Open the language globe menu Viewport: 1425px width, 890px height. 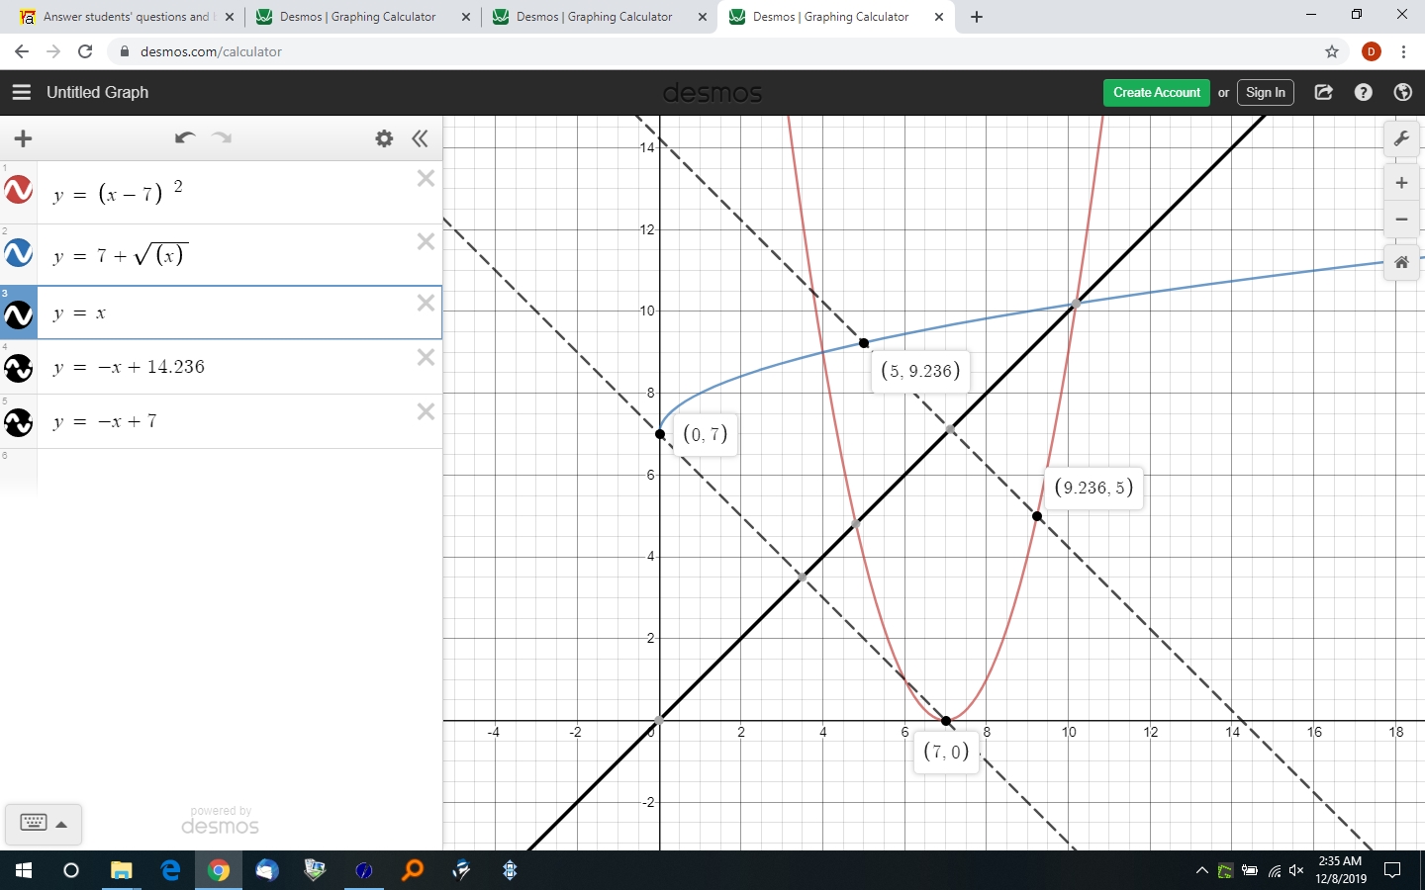(x=1402, y=92)
